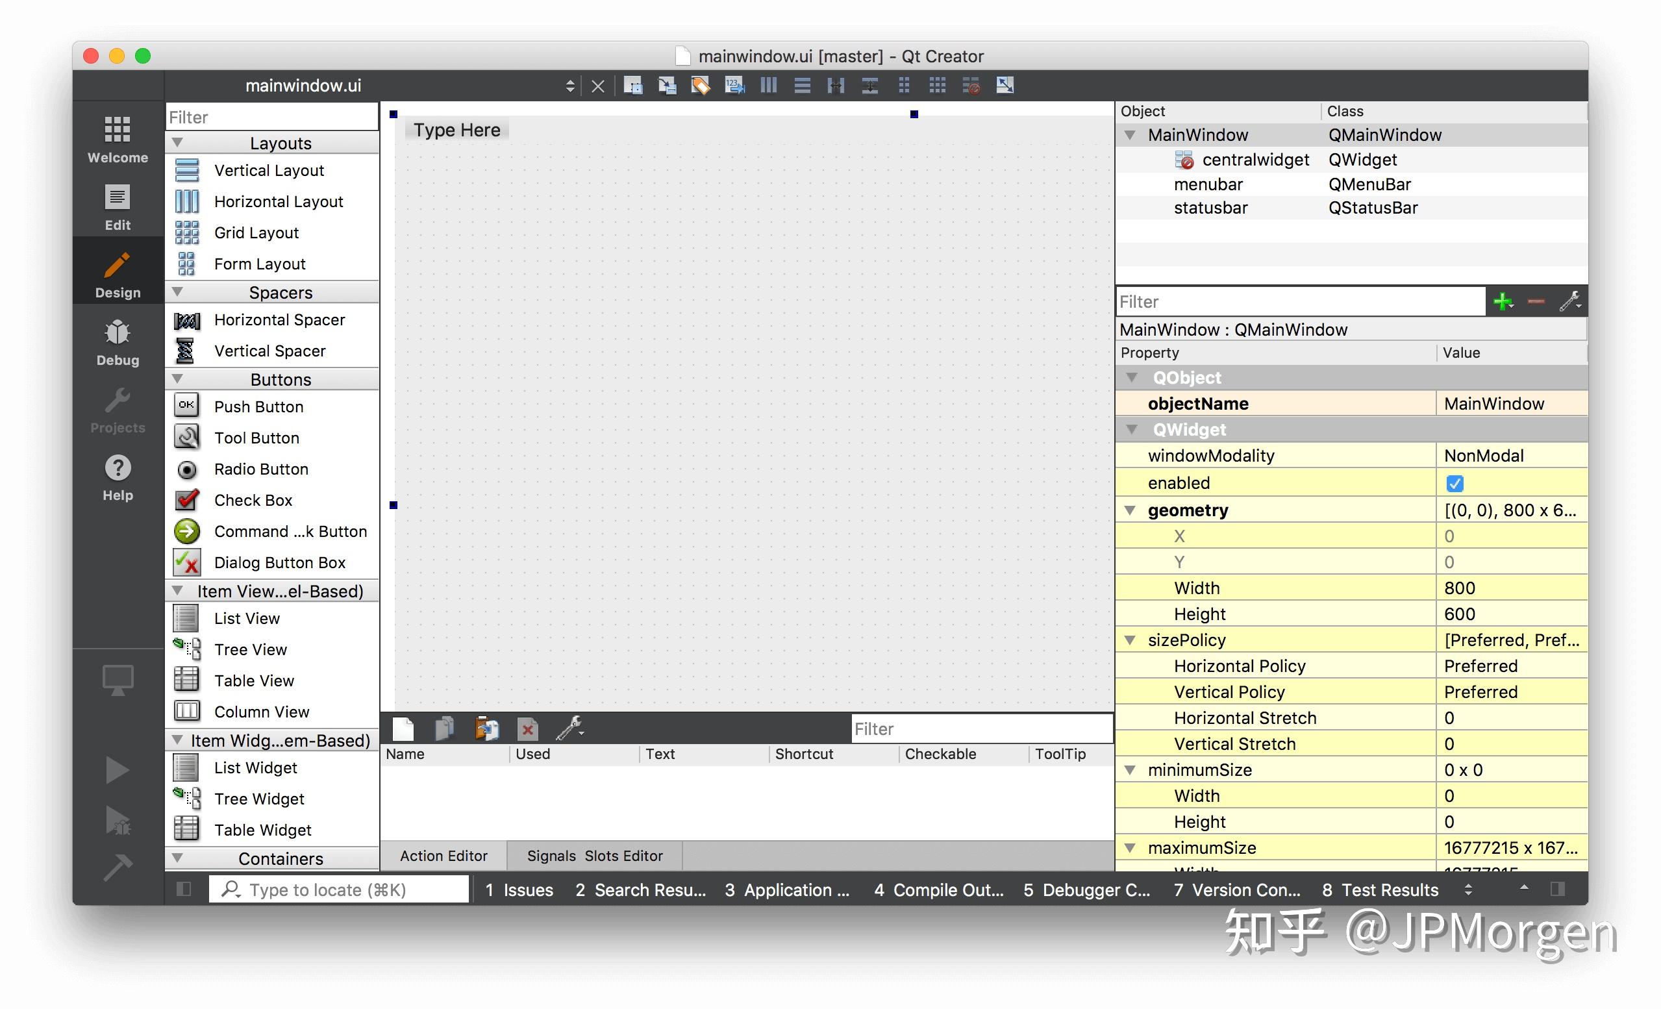Click Lay Out Horizontally toolbar icon
The height and width of the screenshot is (1009, 1661).
768,86
